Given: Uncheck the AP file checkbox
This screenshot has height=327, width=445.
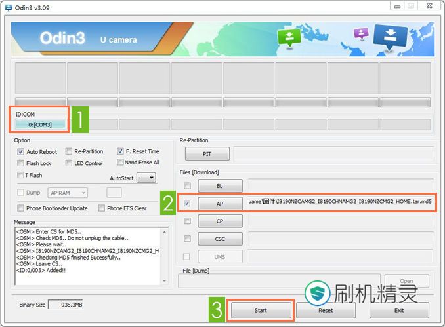Looking at the screenshot, I should tap(187, 203).
